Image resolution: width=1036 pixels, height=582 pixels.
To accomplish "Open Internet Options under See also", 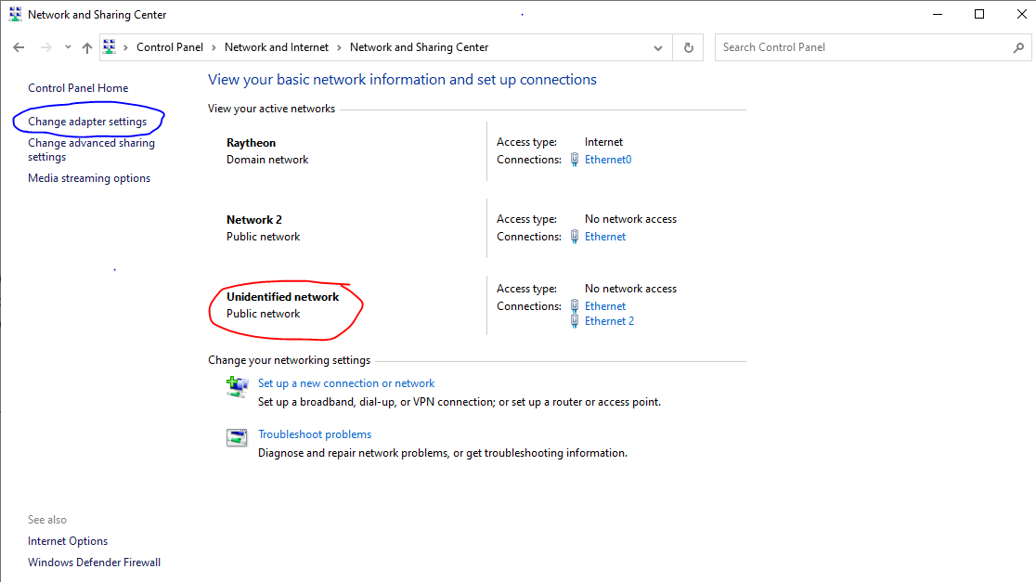I will pyautogui.click(x=68, y=541).
